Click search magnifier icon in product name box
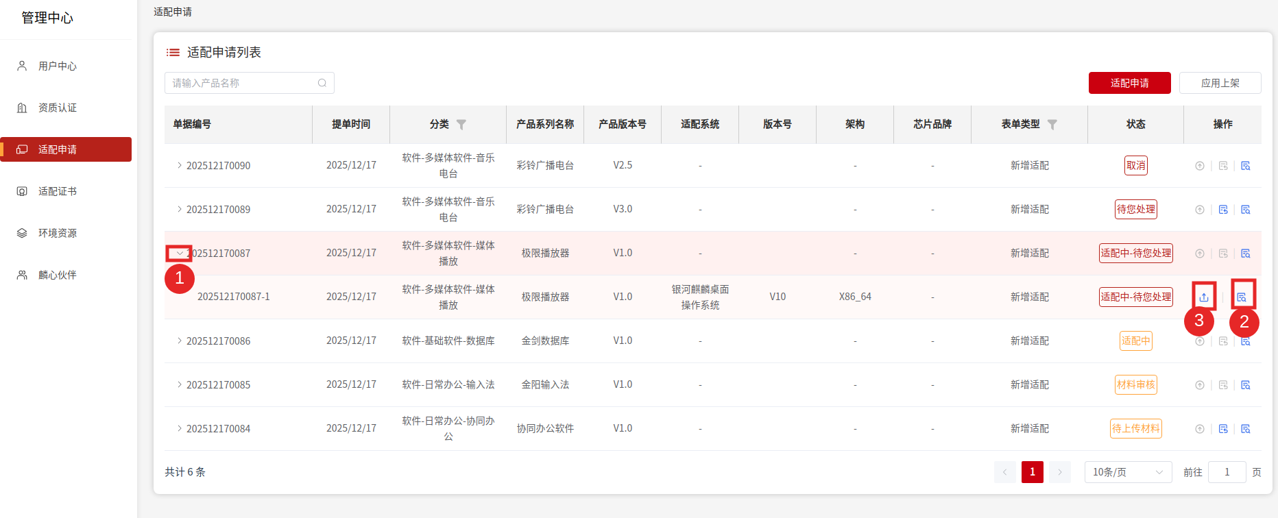The width and height of the screenshot is (1278, 518). coord(322,83)
